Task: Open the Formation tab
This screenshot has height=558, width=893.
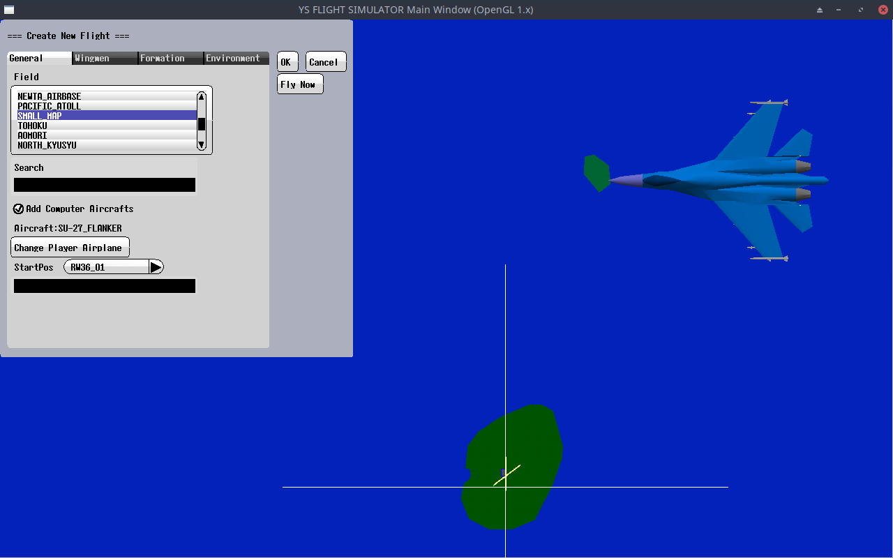Action: 171,58
